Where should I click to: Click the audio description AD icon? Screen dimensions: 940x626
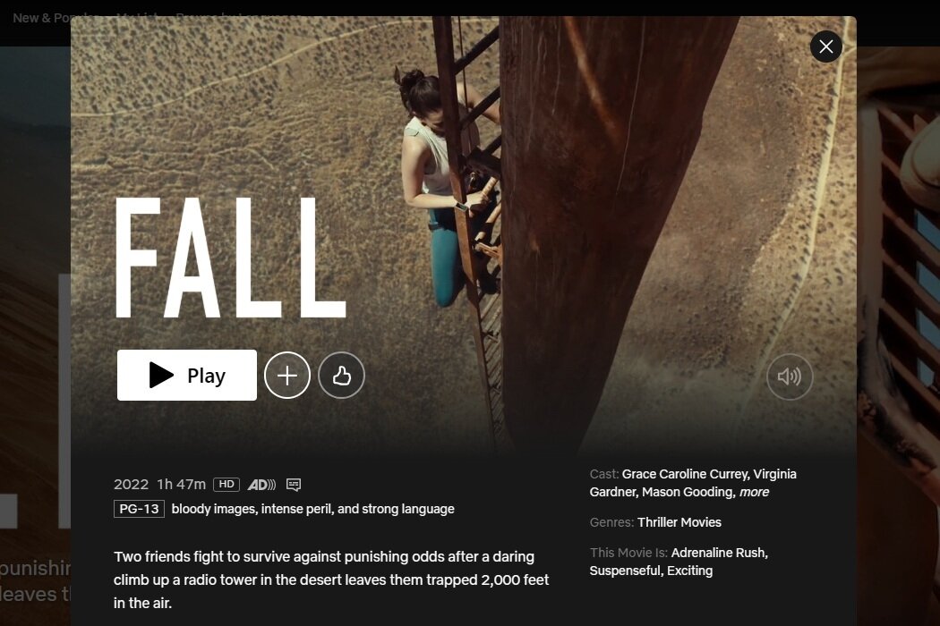point(262,486)
